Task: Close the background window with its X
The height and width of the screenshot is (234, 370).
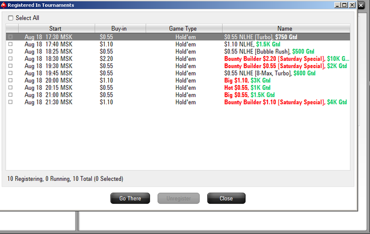Action: (x=361, y=5)
